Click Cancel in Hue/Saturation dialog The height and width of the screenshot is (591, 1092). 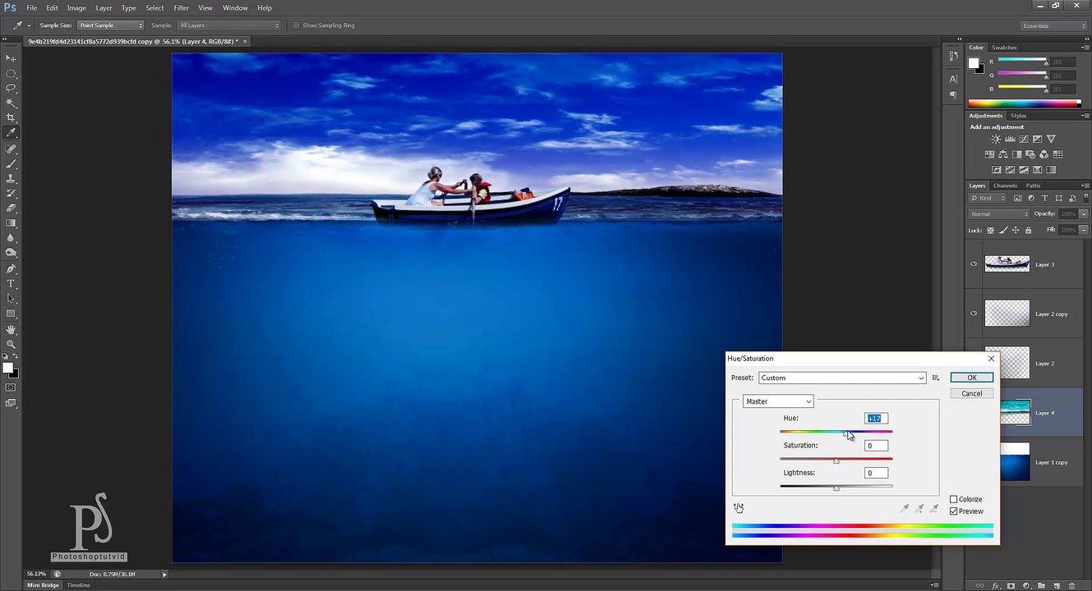(971, 393)
